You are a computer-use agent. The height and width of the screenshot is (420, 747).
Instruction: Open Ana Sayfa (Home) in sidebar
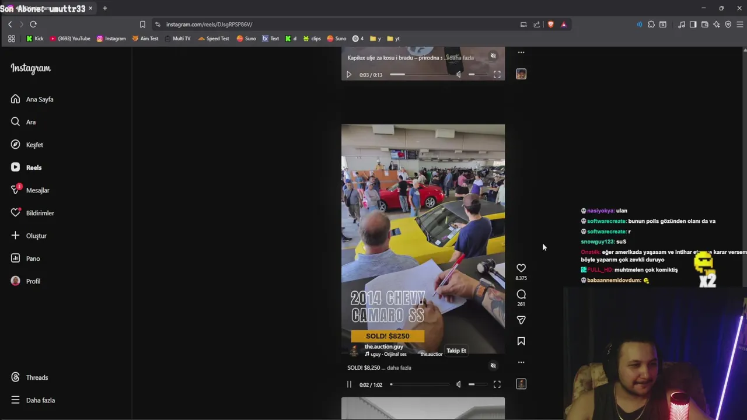point(32,99)
